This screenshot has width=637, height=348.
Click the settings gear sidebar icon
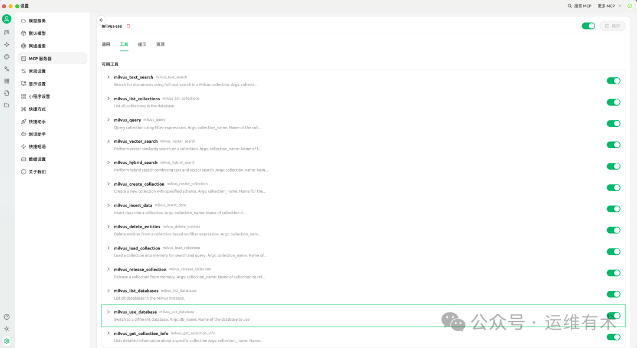pos(6,341)
